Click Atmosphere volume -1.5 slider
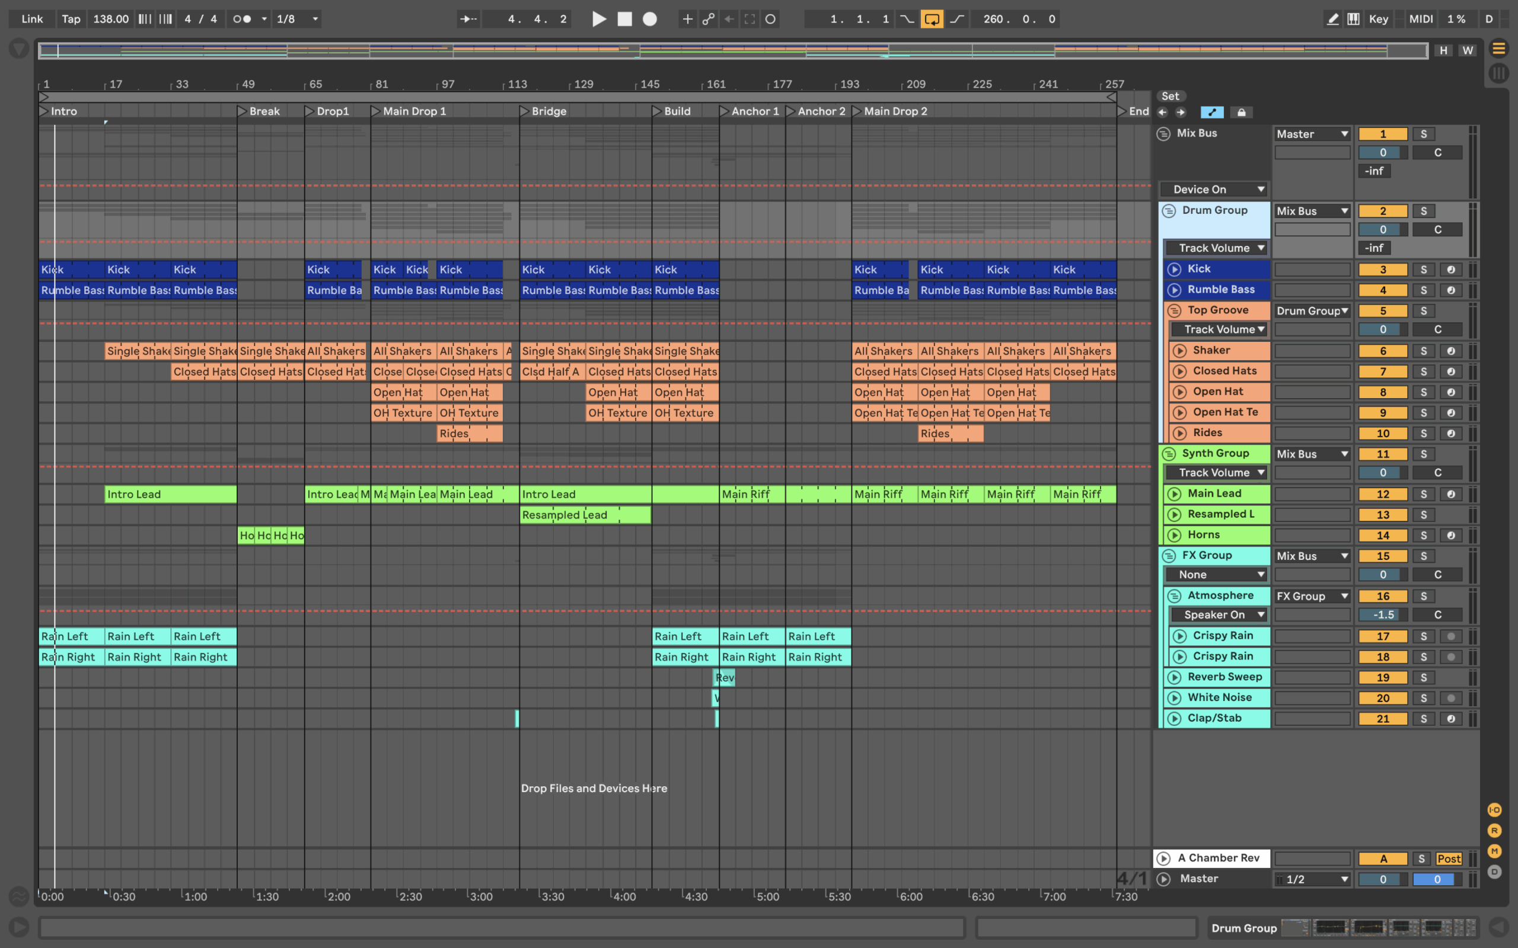The image size is (1518, 948). pyautogui.click(x=1383, y=614)
